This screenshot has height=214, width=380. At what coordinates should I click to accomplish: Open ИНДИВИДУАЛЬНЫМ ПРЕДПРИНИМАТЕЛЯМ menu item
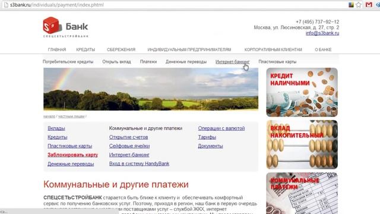point(189,49)
